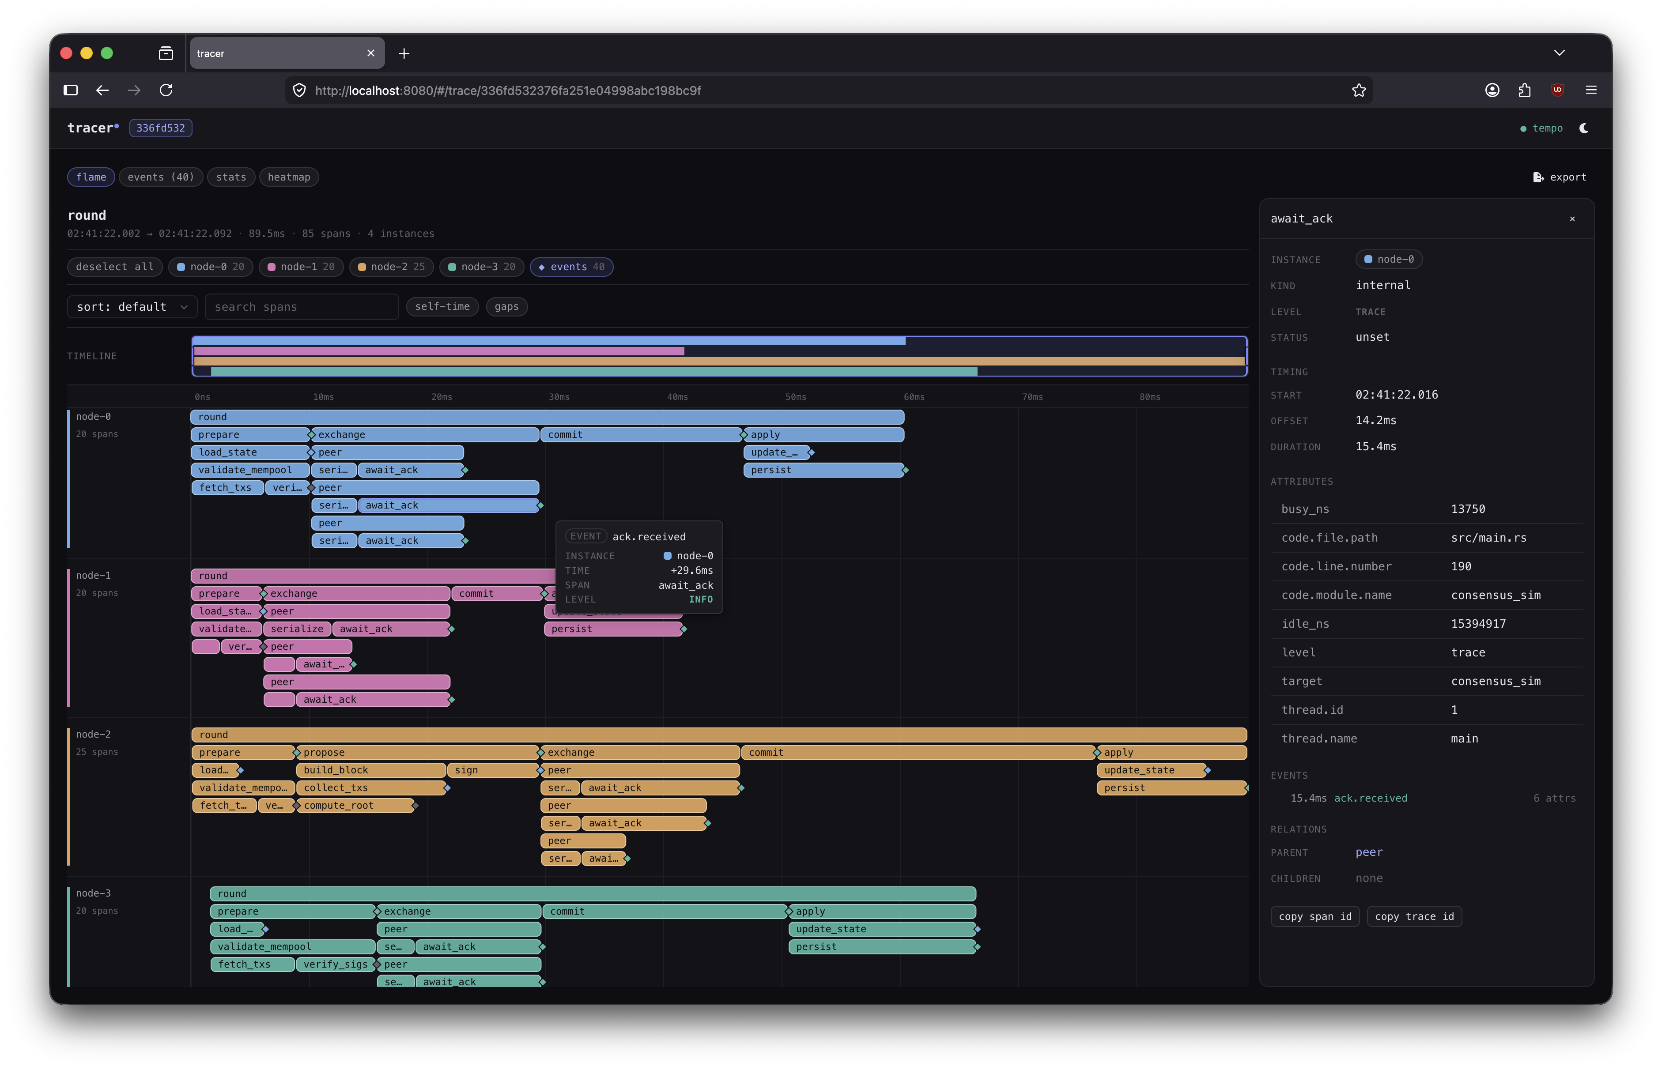Click event diamond after node-0 persist
1662x1070 pixels.
tap(905, 471)
